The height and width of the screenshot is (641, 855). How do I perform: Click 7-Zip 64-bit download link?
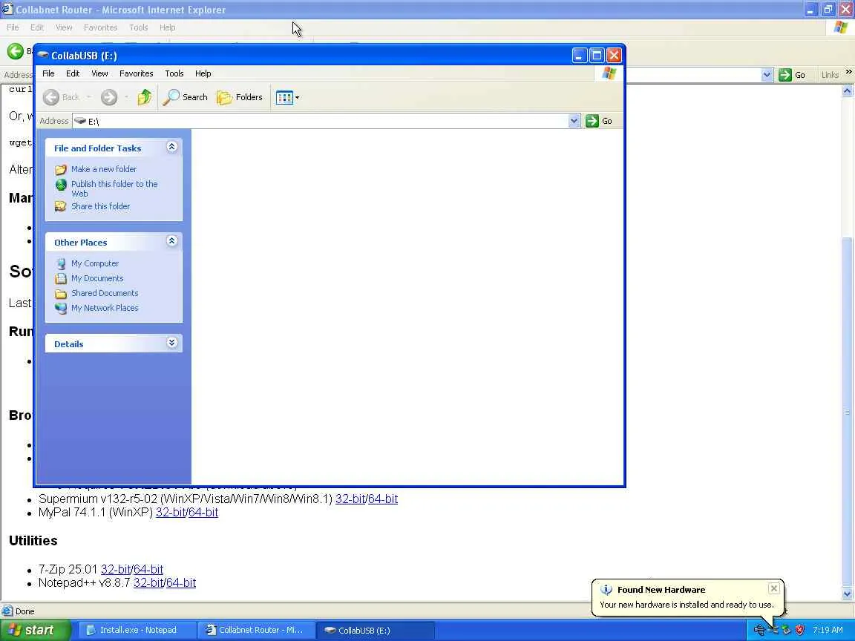point(148,569)
